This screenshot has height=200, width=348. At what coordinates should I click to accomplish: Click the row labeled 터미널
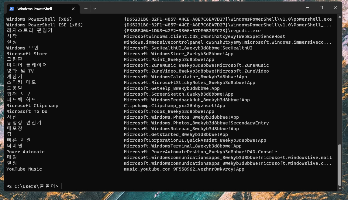tap(14, 146)
